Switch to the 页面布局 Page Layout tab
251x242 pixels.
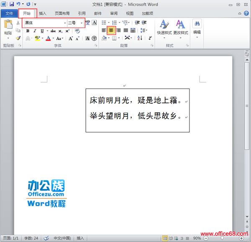[62, 13]
